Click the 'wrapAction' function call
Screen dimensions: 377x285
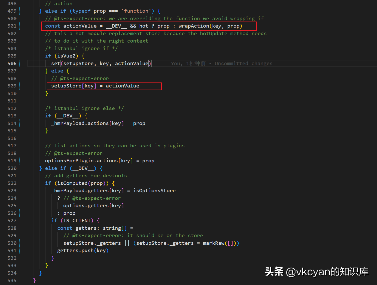pyautogui.click(x=194, y=26)
